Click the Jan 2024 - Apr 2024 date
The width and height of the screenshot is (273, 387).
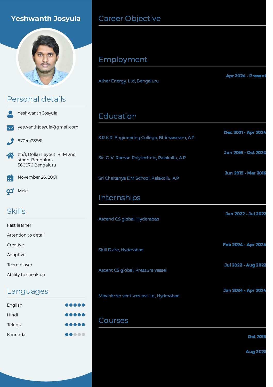coord(245,290)
